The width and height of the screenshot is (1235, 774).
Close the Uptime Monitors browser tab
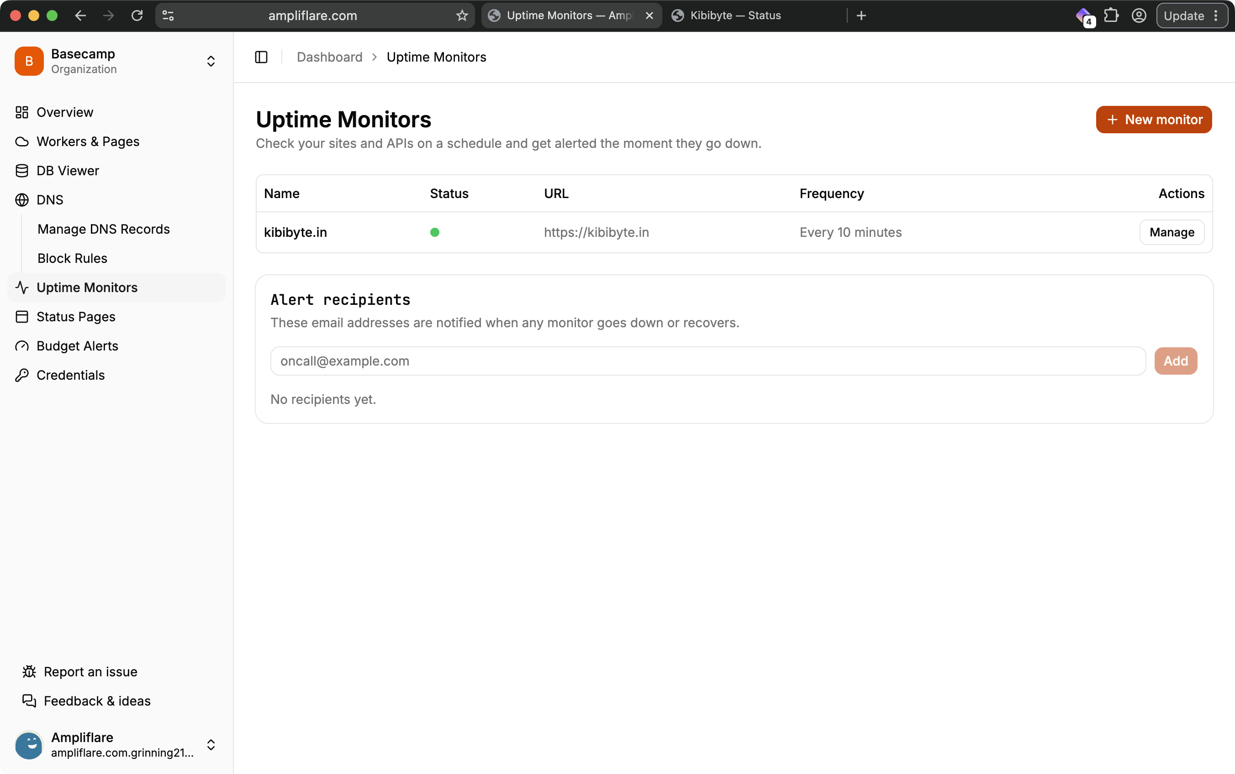coord(649,16)
